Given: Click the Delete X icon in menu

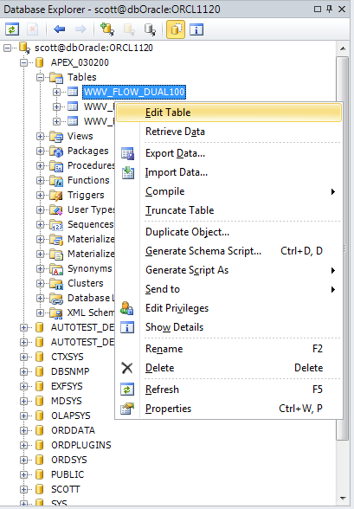Looking at the screenshot, I should pos(127,368).
